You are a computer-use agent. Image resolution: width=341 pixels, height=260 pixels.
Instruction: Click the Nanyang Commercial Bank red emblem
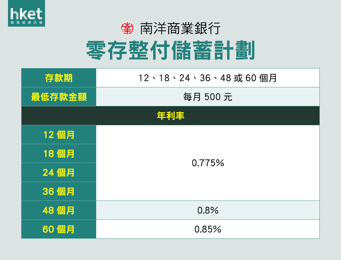coord(127,29)
